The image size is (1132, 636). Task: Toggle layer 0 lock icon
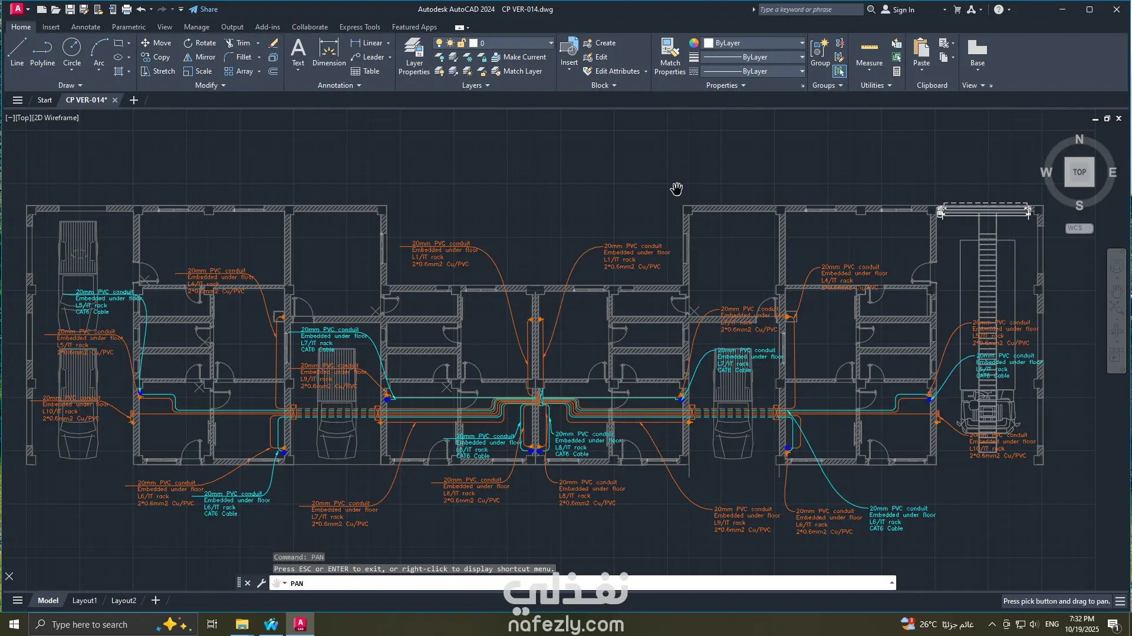coord(462,43)
